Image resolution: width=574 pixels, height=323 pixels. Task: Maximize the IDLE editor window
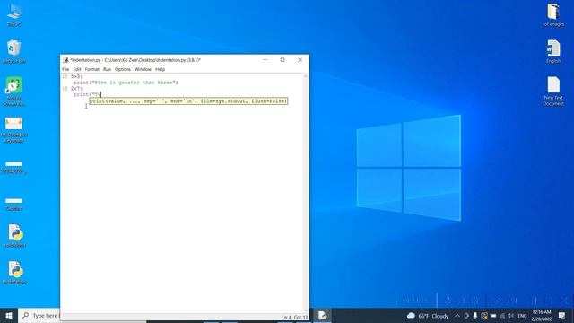283,60
